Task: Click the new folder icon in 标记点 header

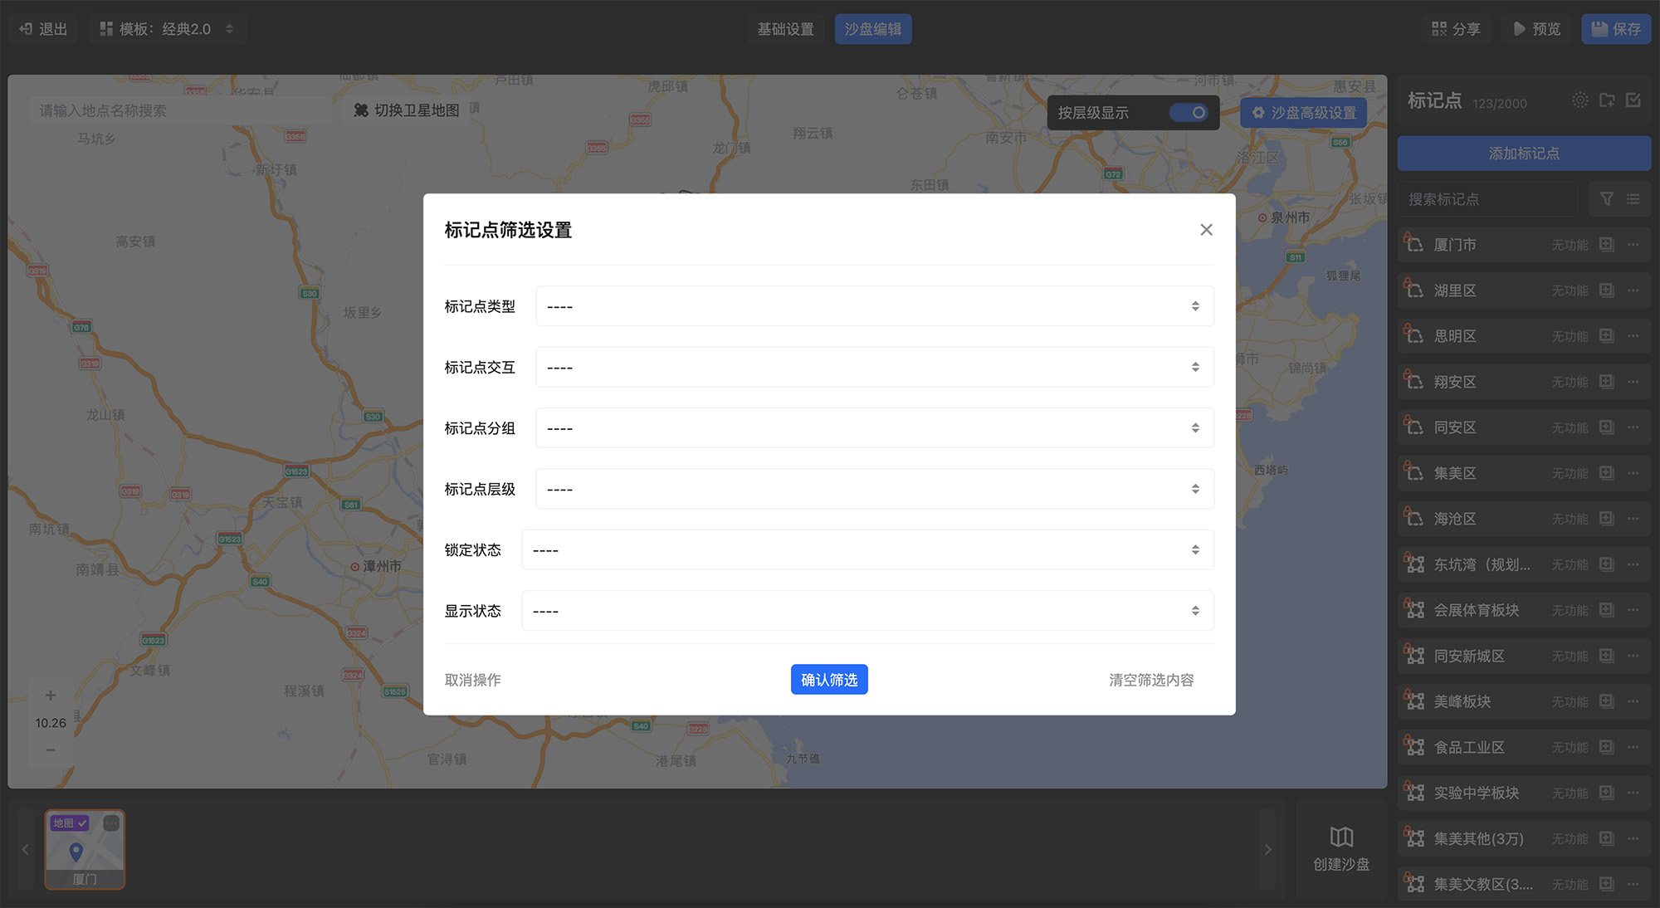Action: tap(1607, 100)
